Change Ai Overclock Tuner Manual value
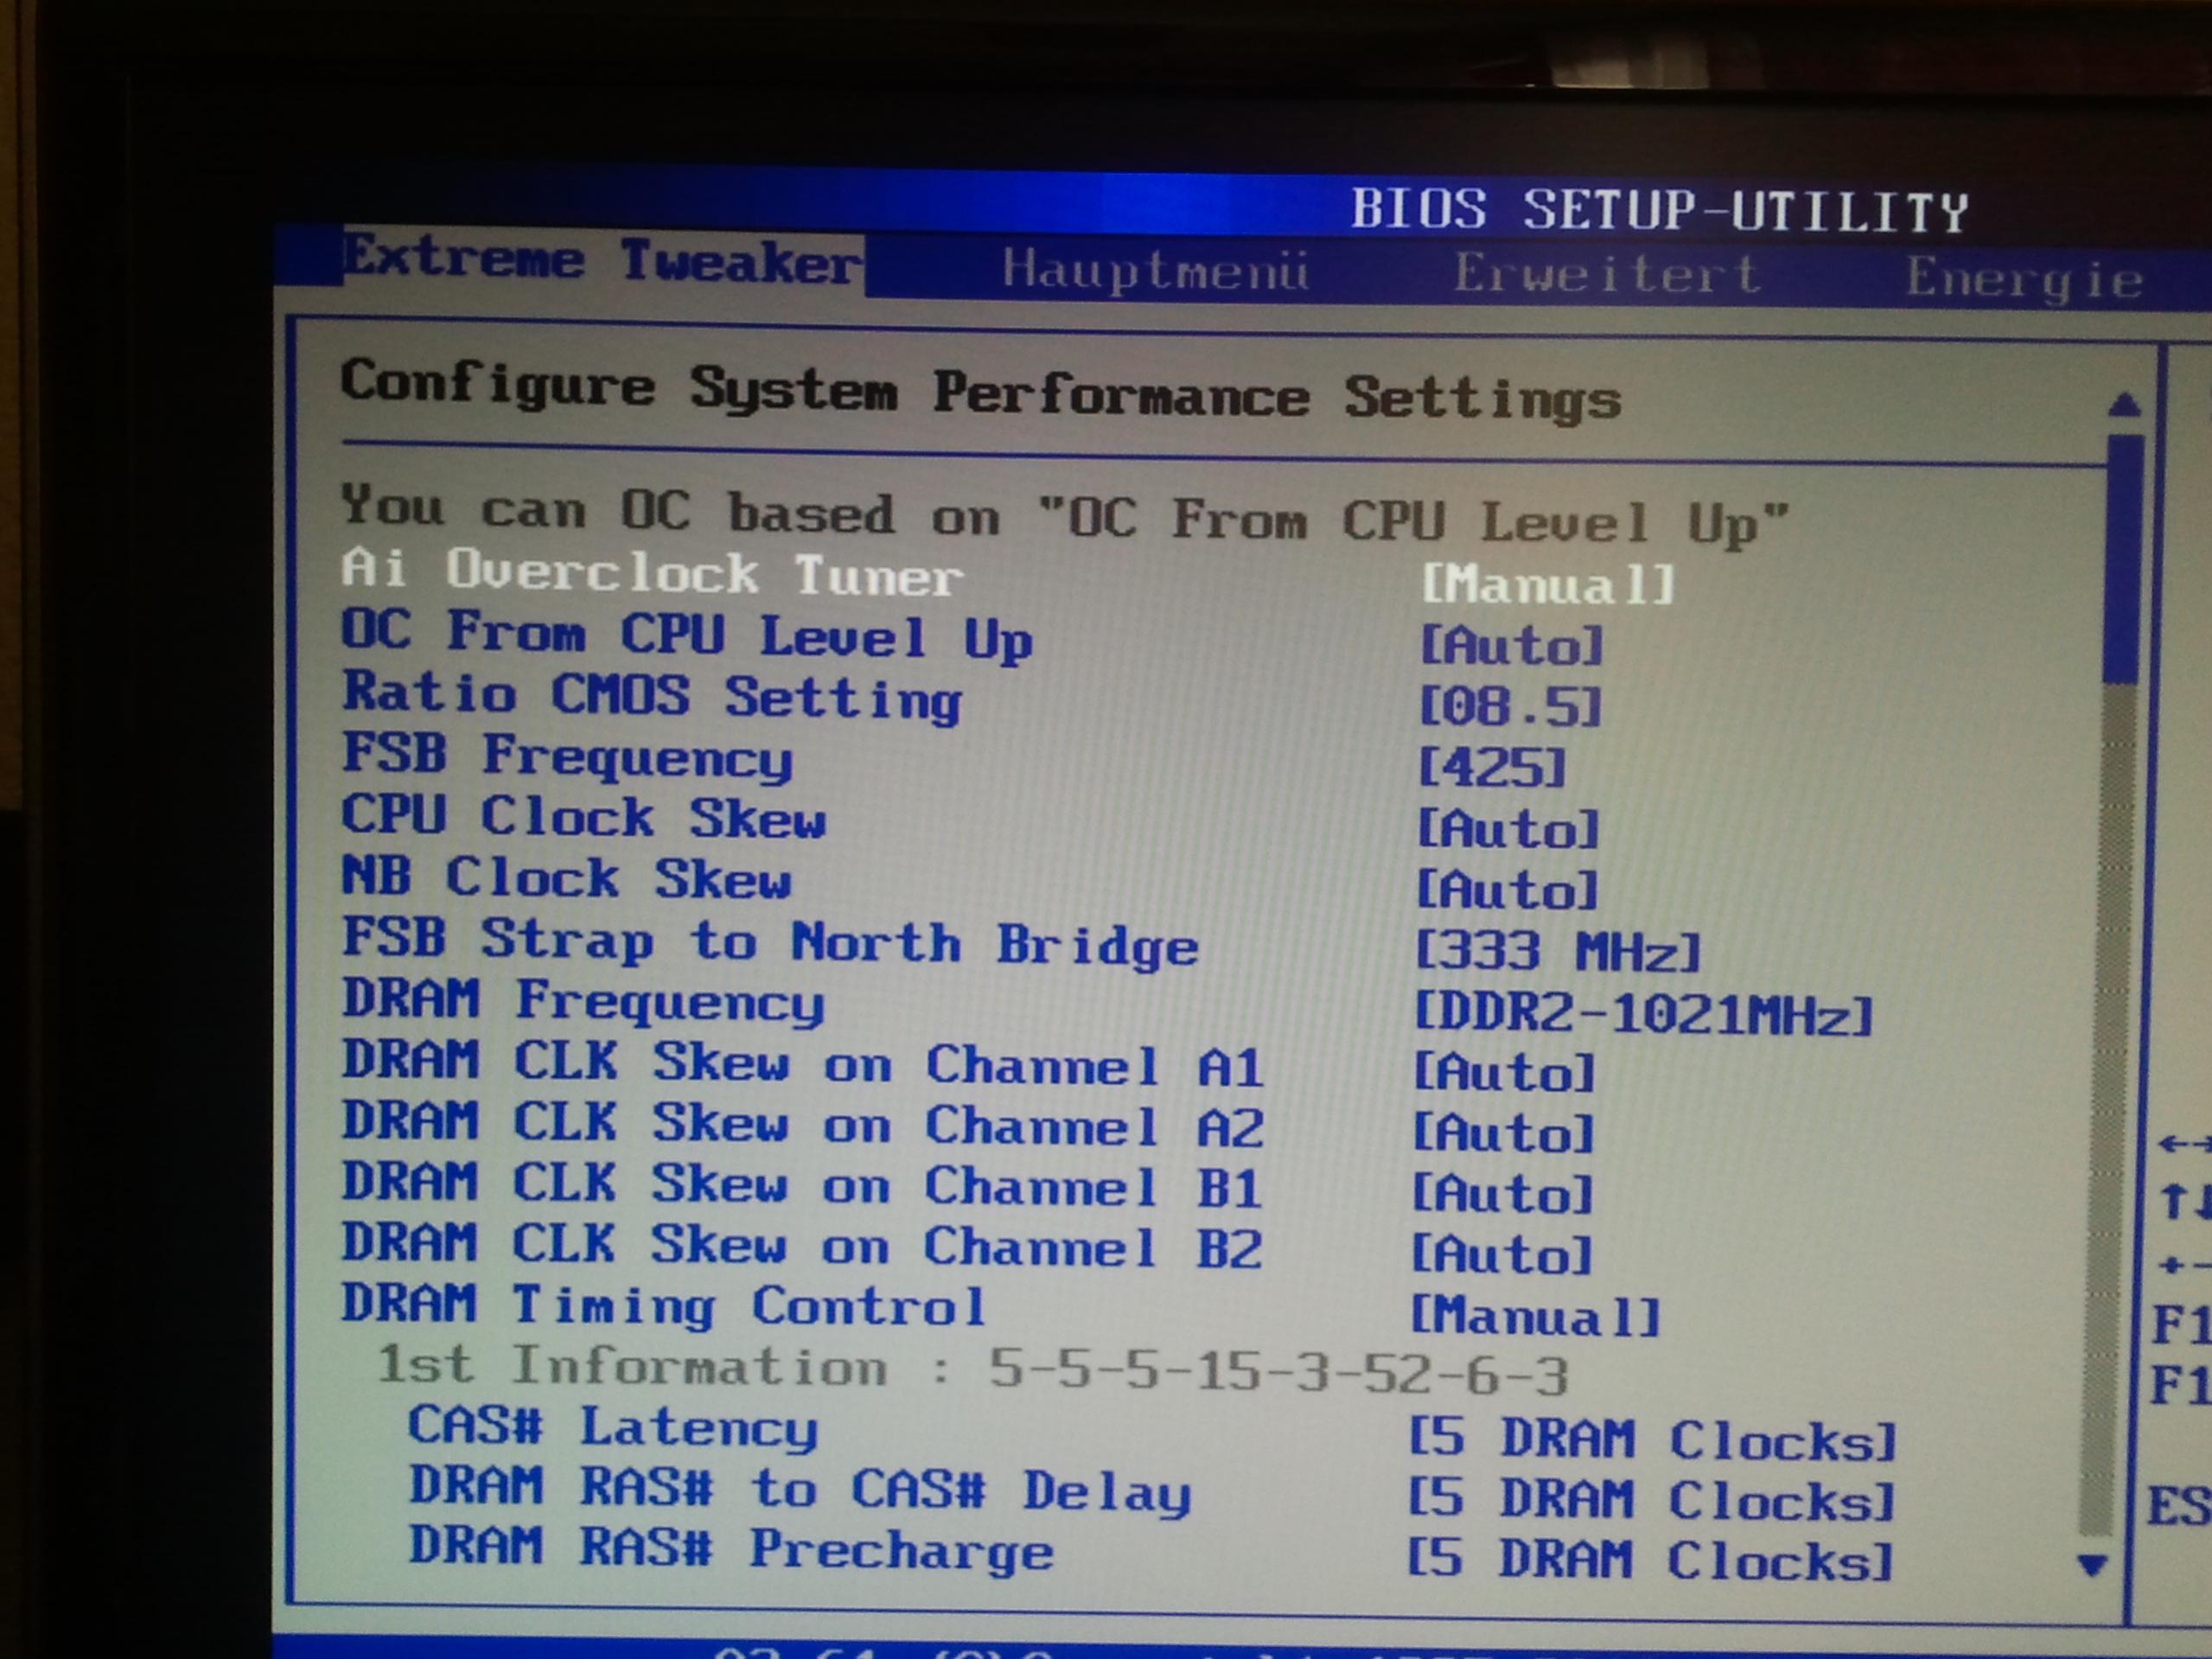 [1547, 583]
